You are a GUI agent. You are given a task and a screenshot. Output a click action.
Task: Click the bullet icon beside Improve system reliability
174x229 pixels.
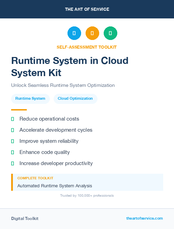[x=13, y=141]
